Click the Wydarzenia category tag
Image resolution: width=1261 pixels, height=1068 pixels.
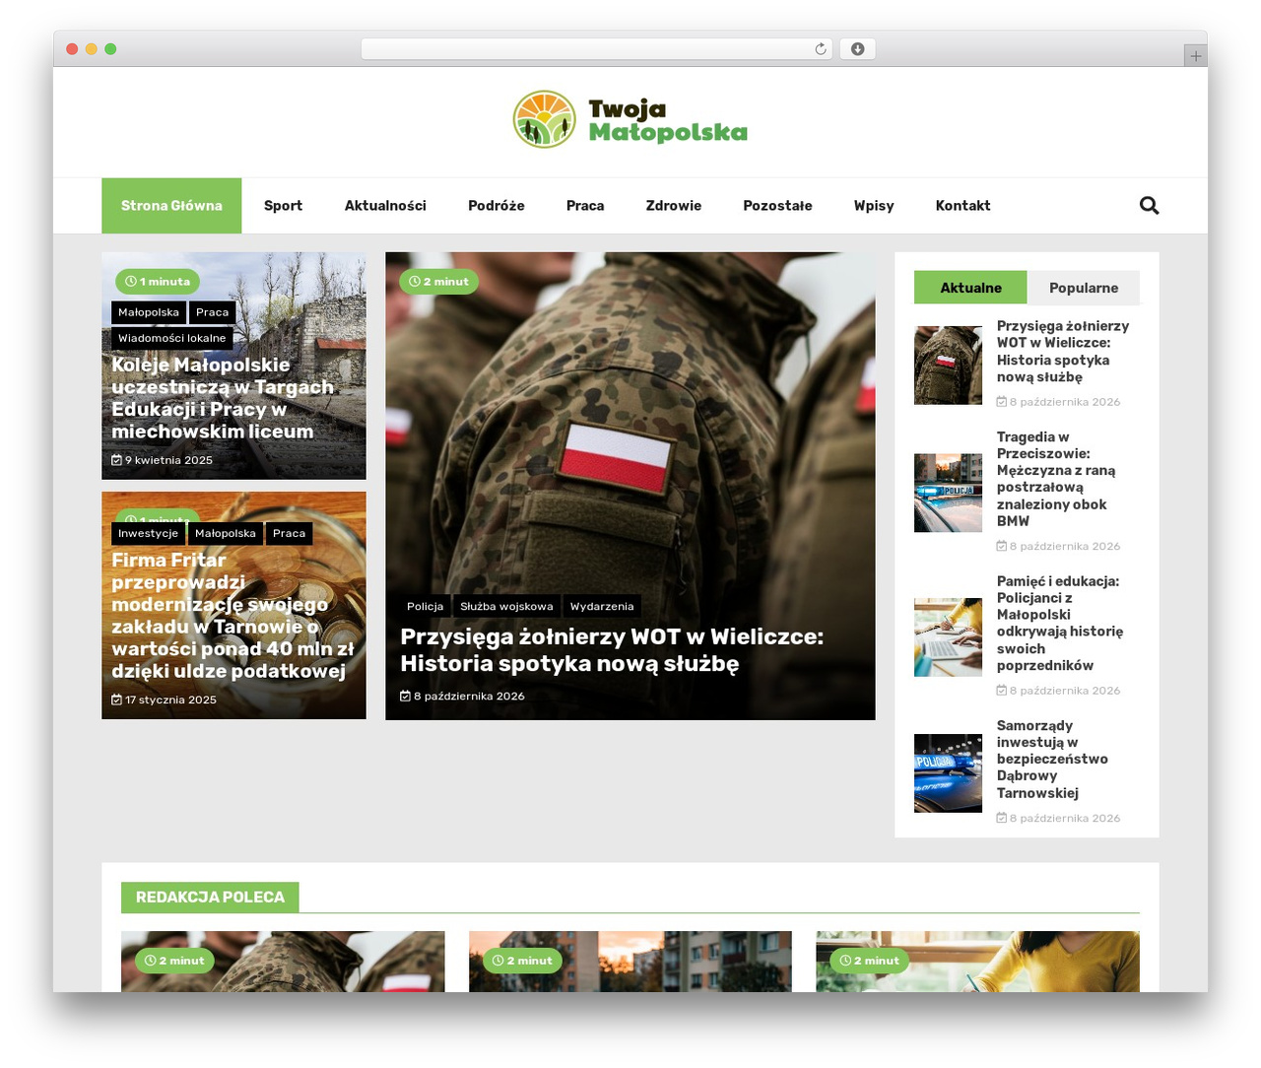click(602, 606)
